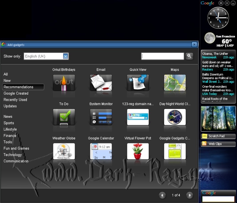Open the Web Clips RSS icon

pos(204,144)
